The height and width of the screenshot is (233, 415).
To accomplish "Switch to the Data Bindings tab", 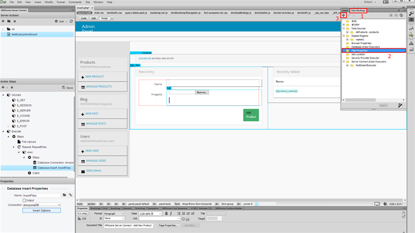I will [x=358, y=11].
